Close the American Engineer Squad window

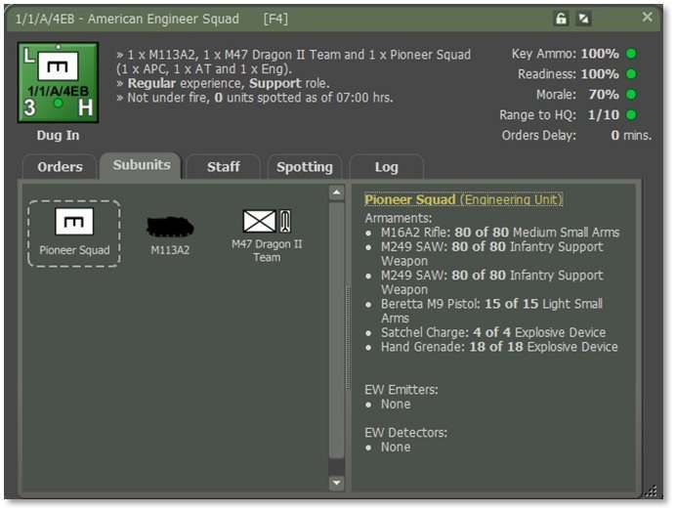coord(647,18)
